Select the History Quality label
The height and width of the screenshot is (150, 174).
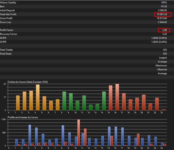[8, 2]
